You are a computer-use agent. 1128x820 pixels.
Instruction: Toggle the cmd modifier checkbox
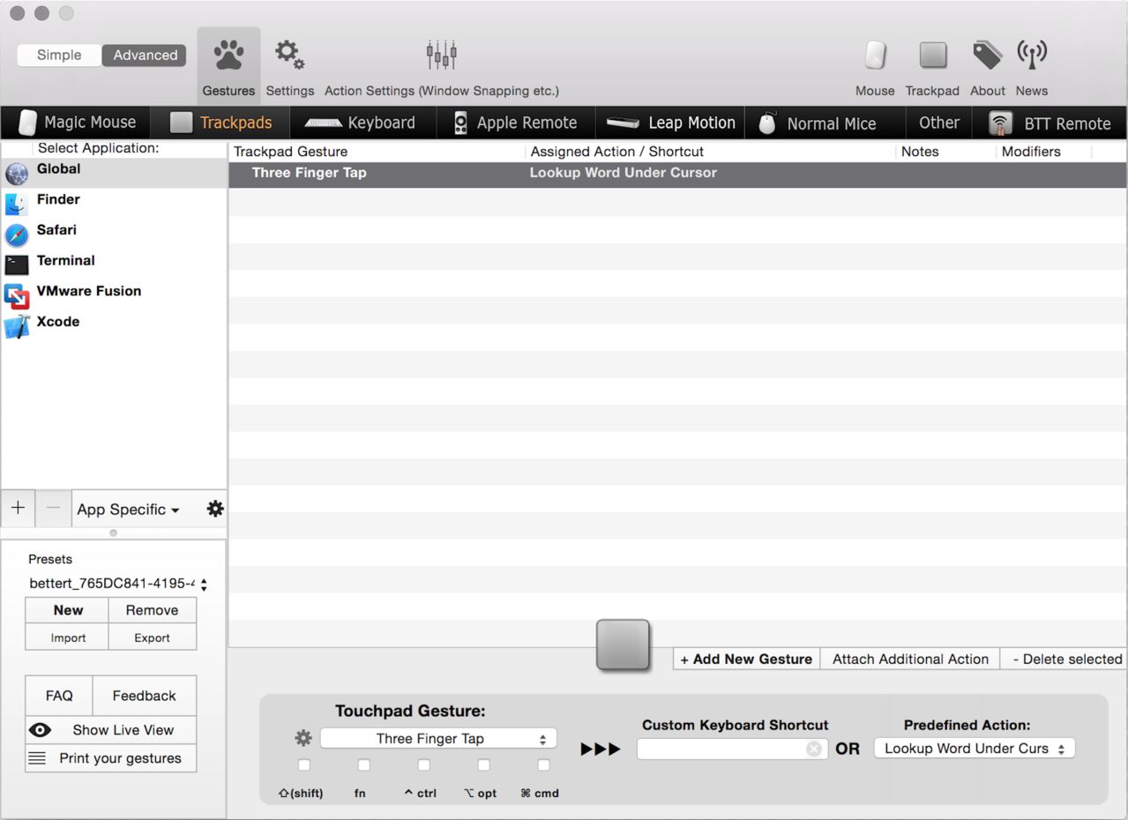543,764
